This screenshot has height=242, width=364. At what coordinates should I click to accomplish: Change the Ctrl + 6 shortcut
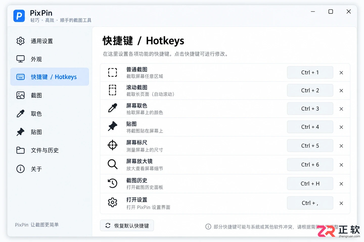[310, 165]
